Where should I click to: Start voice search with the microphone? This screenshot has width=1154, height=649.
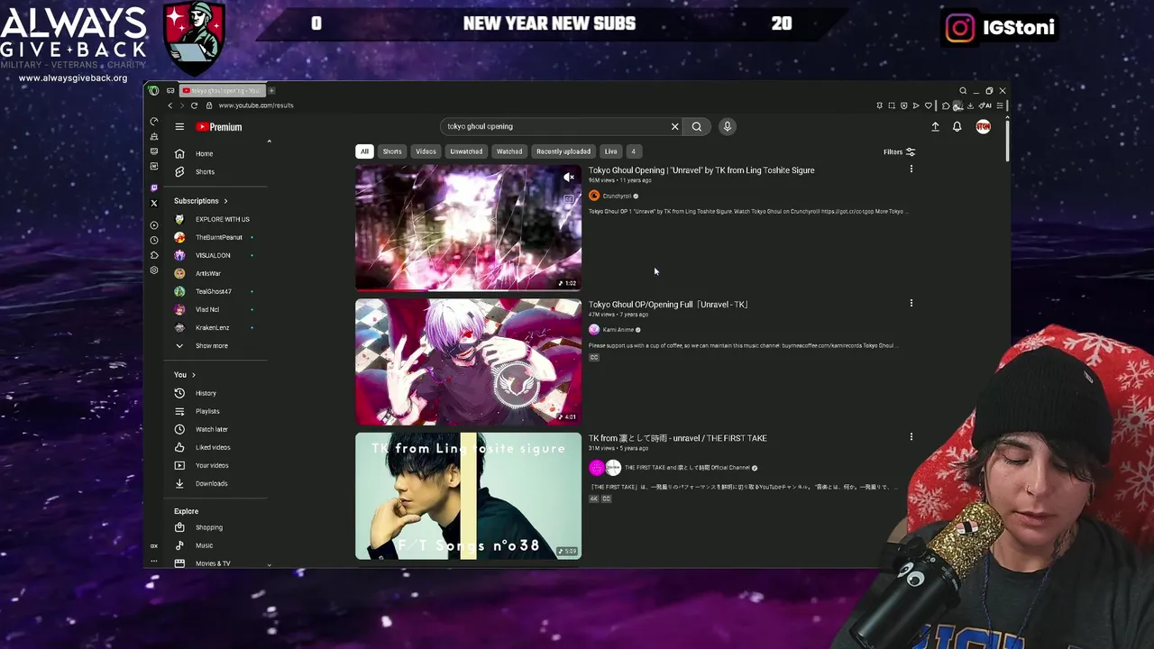pos(728,126)
